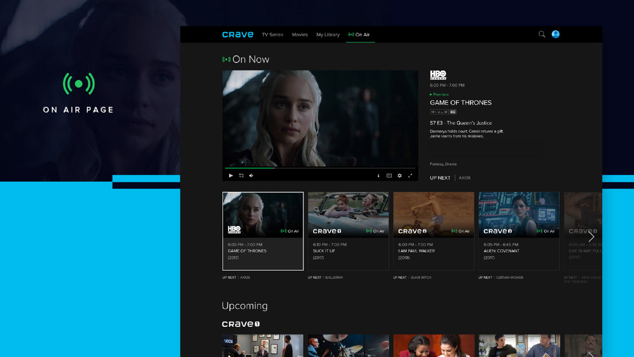Open the Movies tab

pyautogui.click(x=300, y=35)
